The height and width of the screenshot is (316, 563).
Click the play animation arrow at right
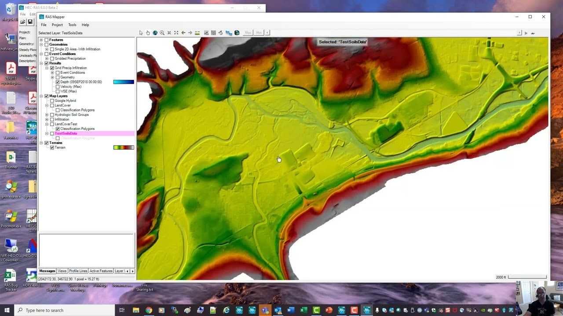pos(526,33)
